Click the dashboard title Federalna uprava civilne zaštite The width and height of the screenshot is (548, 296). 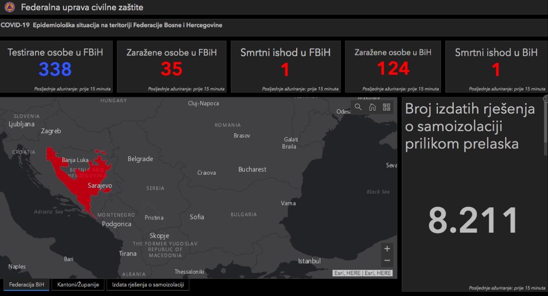click(82, 7)
